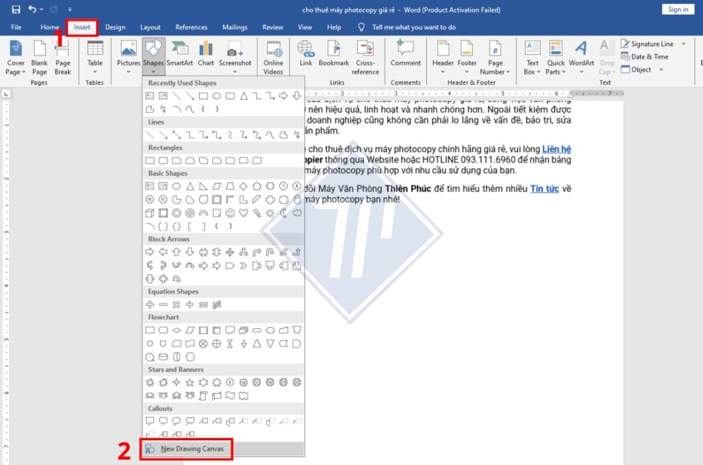This screenshot has height=465, width=703.
Task: Insert WordArt text
Action: coord(581,55)
